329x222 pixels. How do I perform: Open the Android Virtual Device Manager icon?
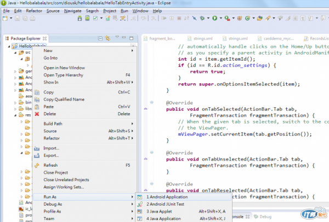pyautogui.click(x=87, y=19)
